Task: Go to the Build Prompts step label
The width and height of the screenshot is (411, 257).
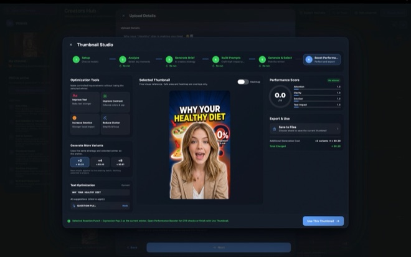Action: pos(231,58)
